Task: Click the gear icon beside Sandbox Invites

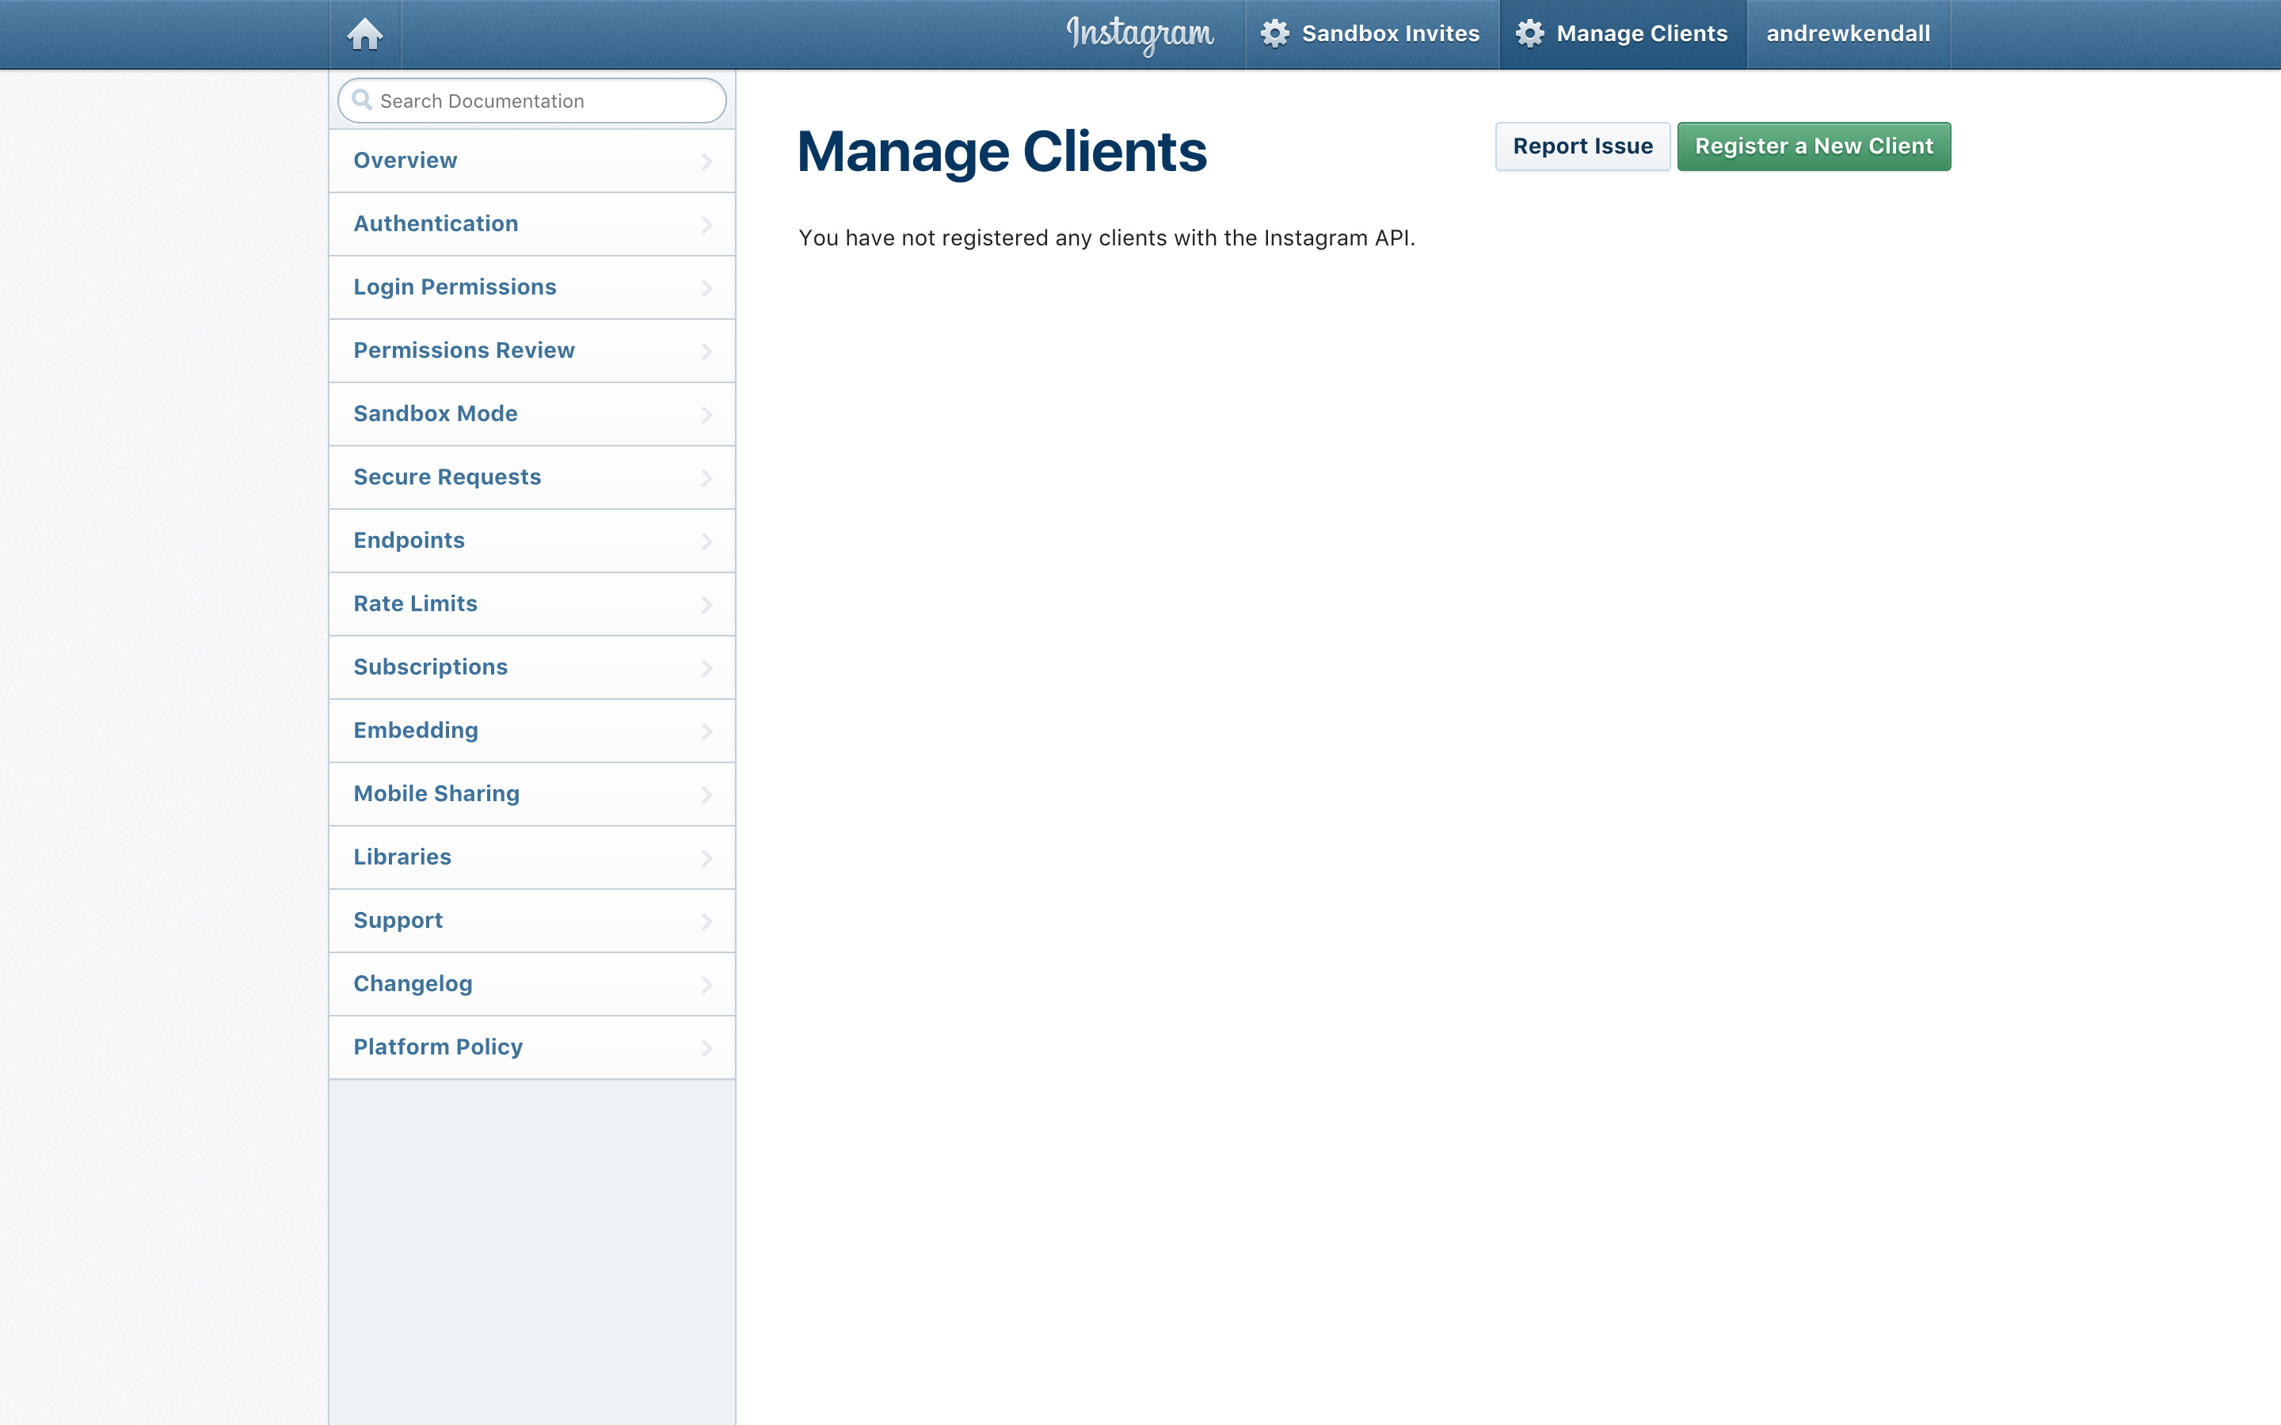Action: point(1274,34)
